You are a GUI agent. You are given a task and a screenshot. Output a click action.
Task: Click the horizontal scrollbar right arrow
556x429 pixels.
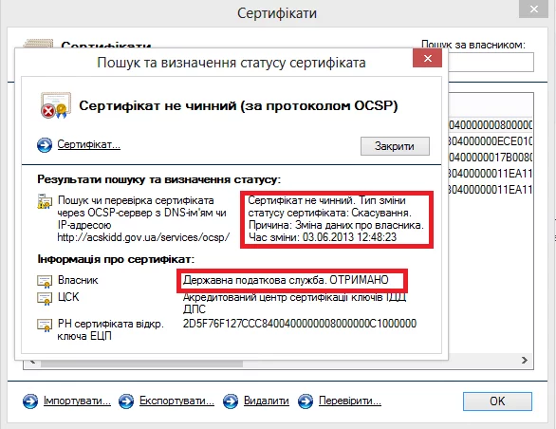coord(525,360)
